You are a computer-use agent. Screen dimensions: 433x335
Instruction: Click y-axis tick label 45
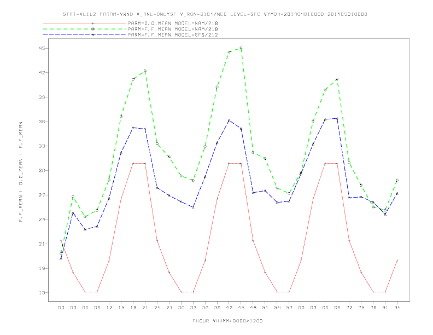click(42, 48)
